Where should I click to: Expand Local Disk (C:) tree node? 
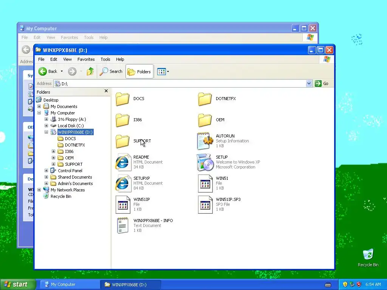pyautogui.click(x=46, y=125)
